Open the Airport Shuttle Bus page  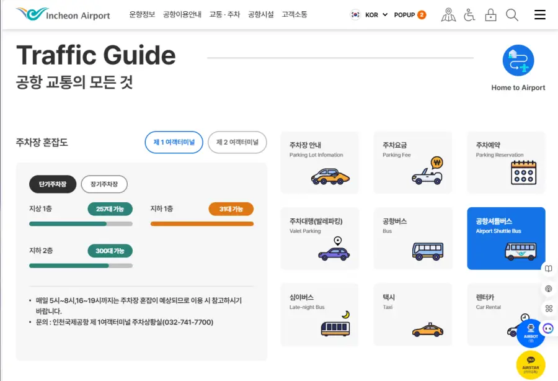click(506, 238)
